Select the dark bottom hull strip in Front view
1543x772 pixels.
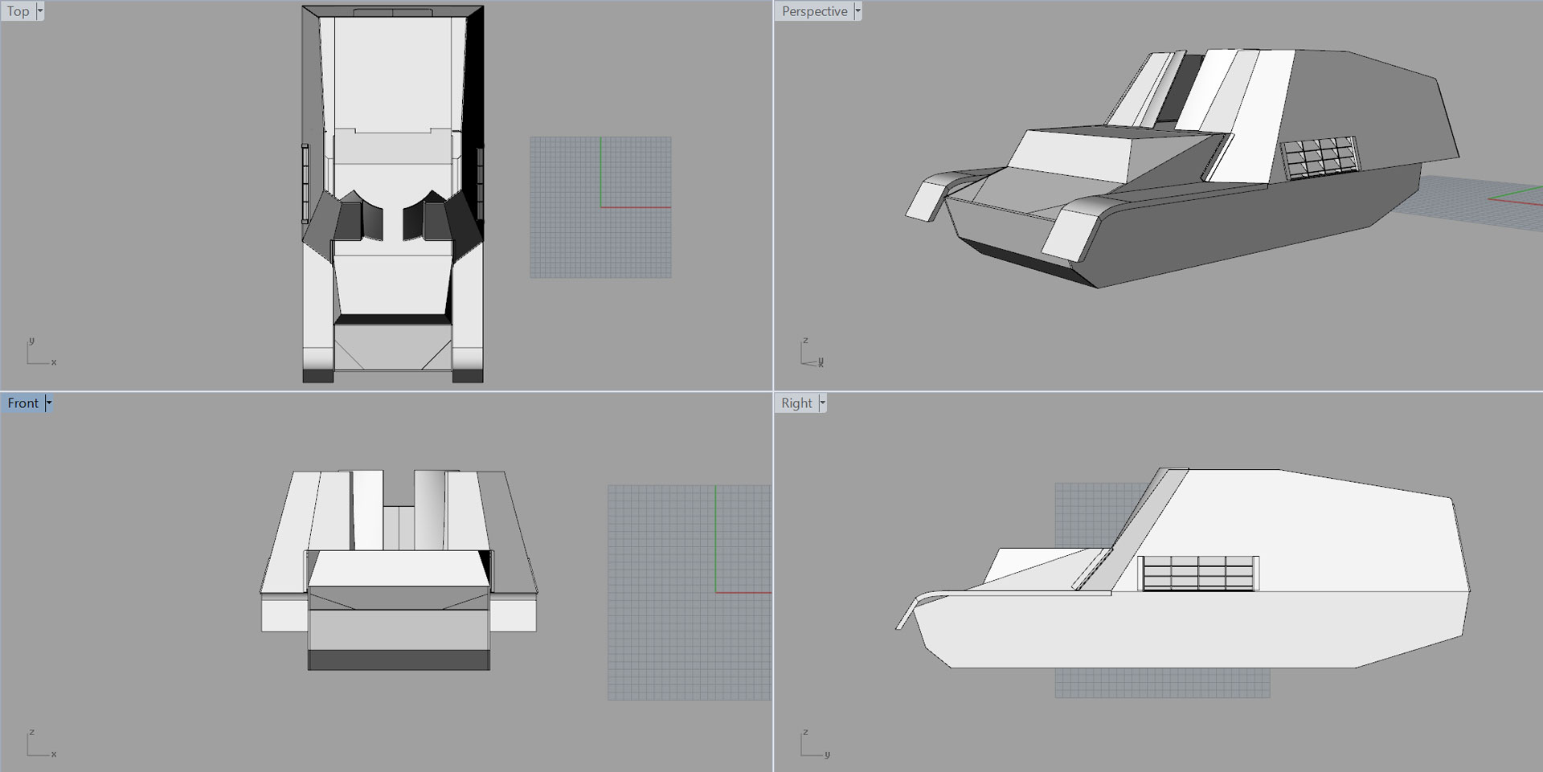click(x=399, y=660)
